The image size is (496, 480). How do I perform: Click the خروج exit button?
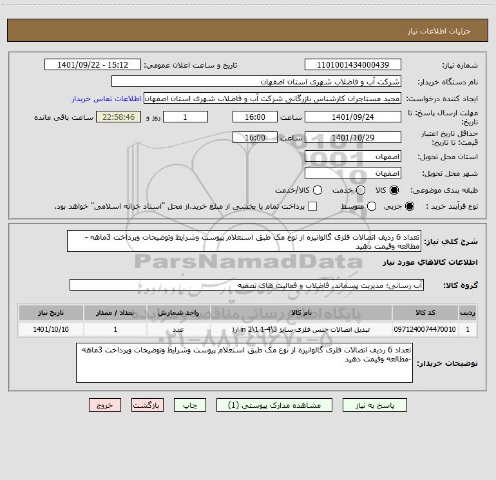pyautogui.click(x=105, y=405)
